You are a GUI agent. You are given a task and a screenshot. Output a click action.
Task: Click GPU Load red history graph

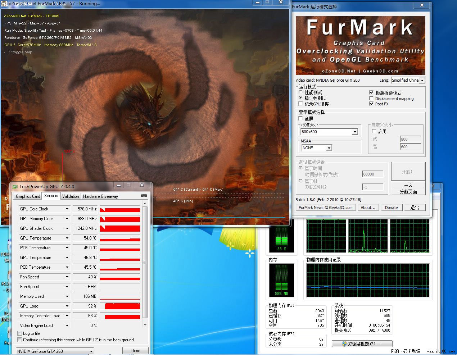coord(120,306)
